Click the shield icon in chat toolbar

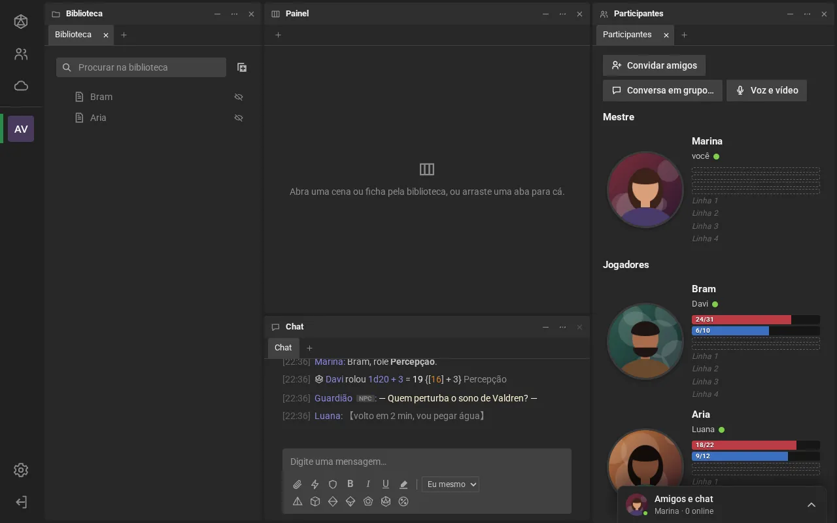(x=333, y=484)
